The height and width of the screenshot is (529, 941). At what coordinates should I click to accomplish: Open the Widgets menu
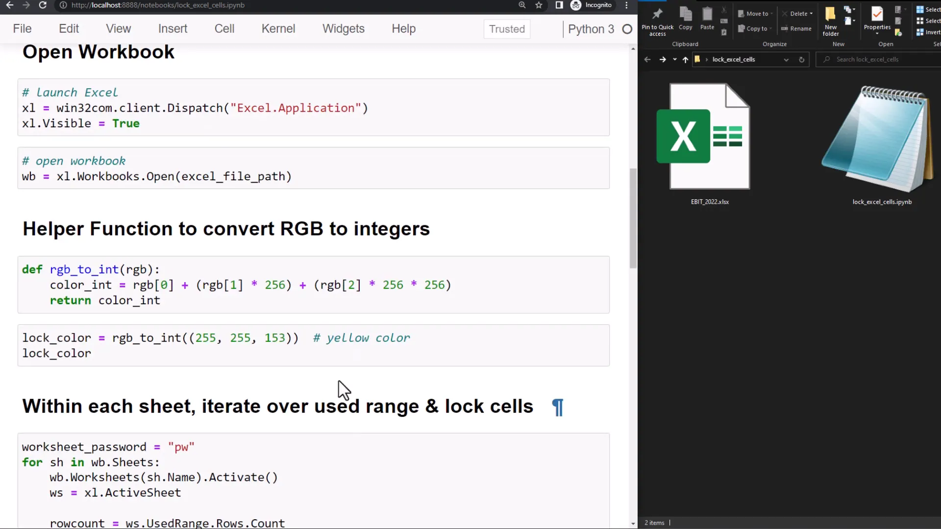344,28
